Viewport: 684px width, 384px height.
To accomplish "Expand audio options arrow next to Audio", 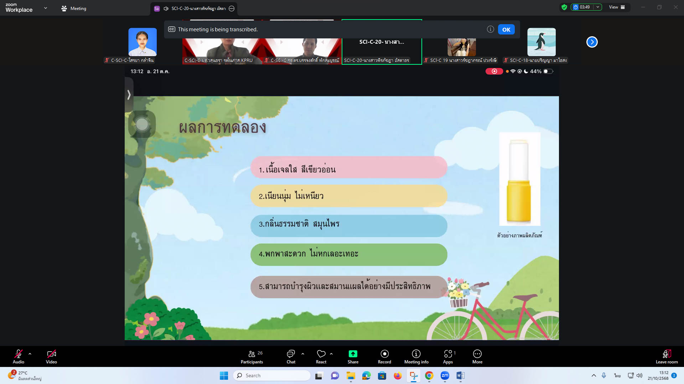I will point(30,354).
